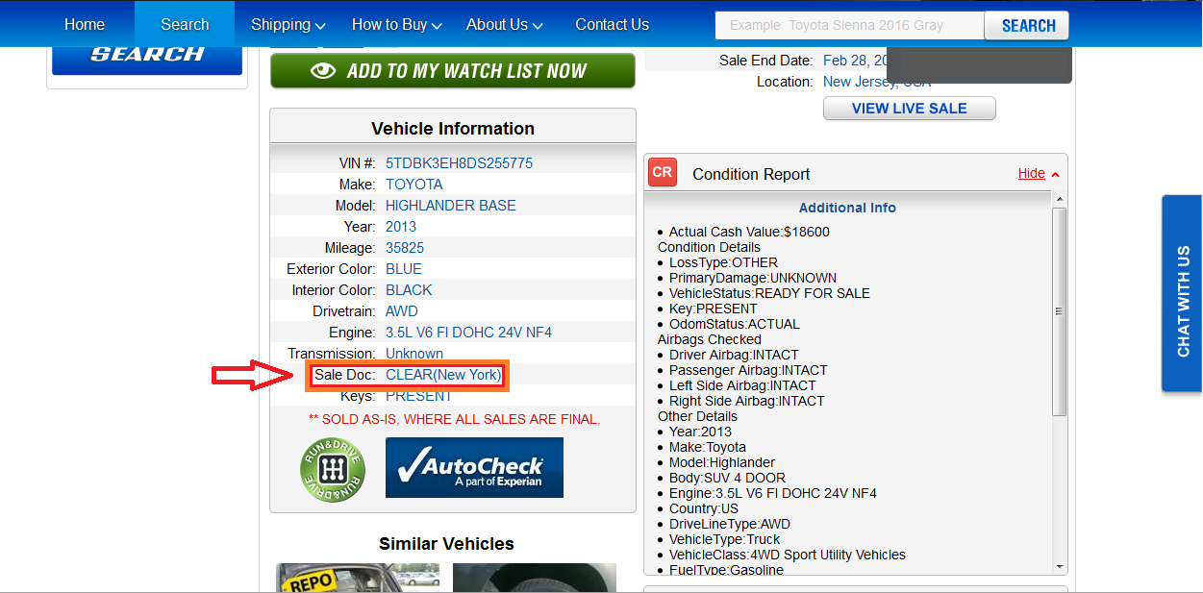Click the SEARCH button in the top bar
This screenshot has width=1203, height=593.
pyautogui.click(x=1028, y=26)
